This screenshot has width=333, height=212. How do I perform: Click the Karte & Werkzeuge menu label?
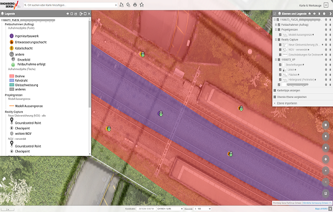click(x=310, y=5)
